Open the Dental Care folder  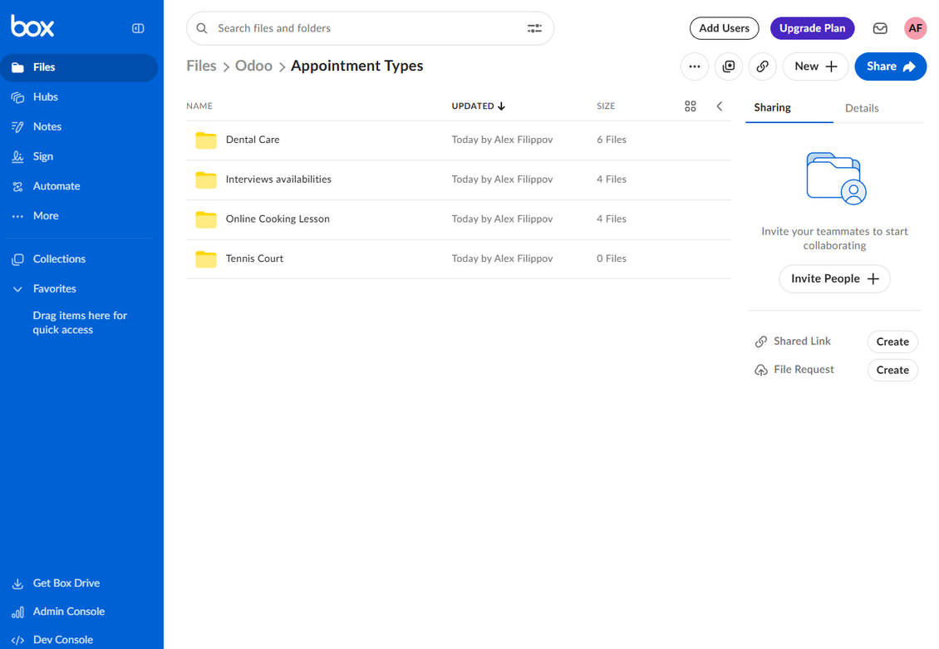253,140
